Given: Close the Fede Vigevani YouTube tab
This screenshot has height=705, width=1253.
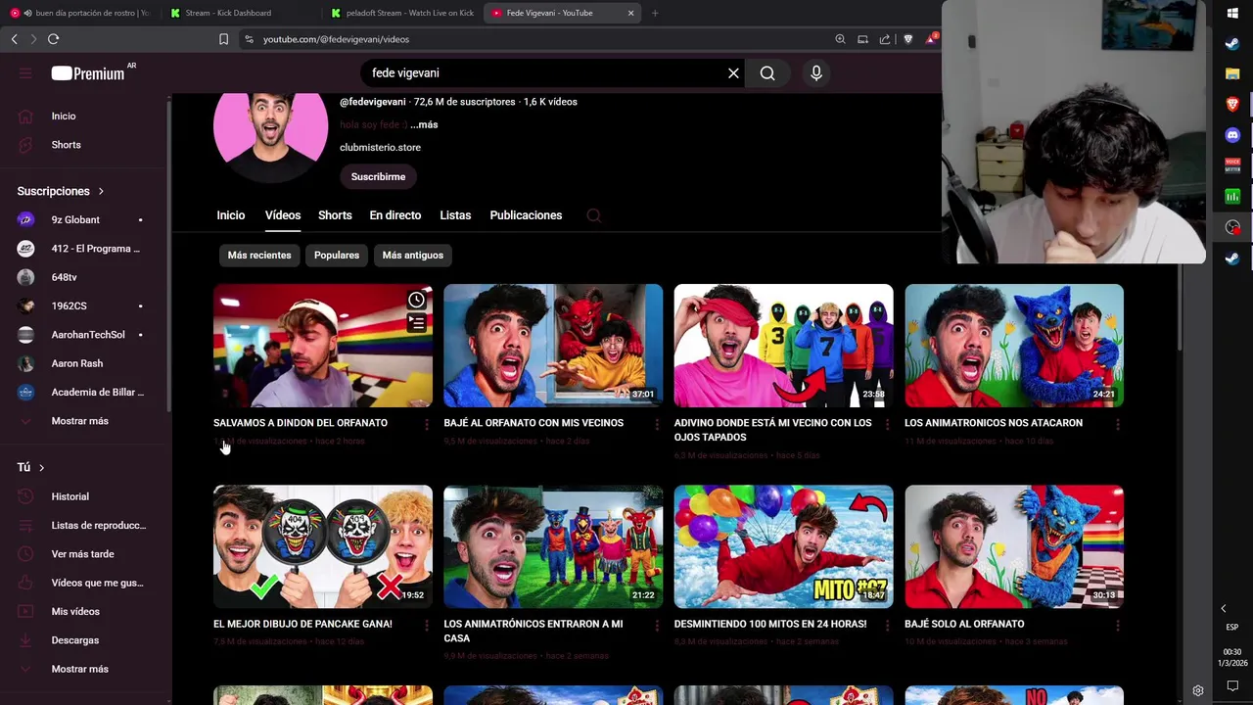Looking at the screenshot, I should 630,13.
